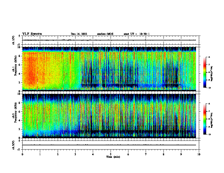This screenshot has height=173, width=224.
Task: Select the date text "Dec. 14, 2022"
Action: tap(79, 34)
